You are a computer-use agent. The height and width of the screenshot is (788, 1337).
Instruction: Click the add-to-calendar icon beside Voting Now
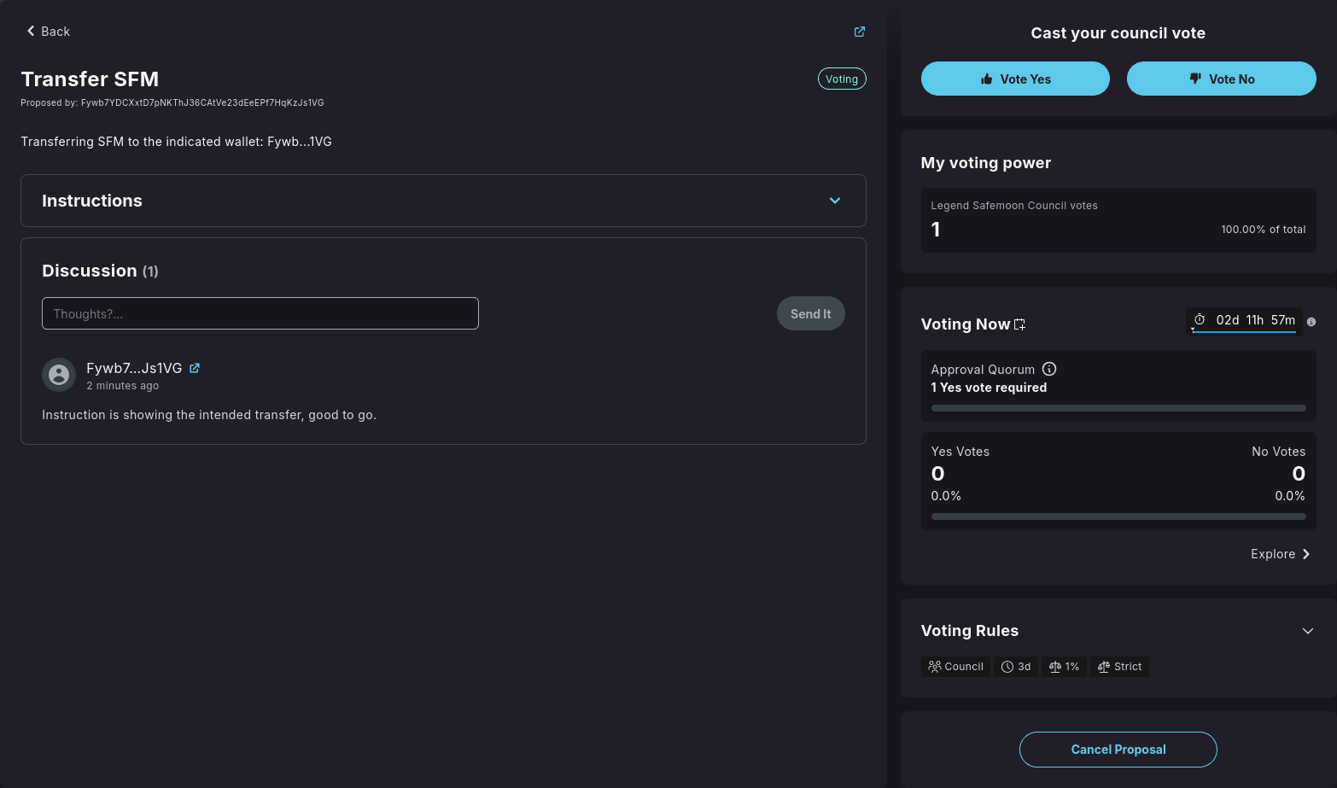click(1019, 324)
